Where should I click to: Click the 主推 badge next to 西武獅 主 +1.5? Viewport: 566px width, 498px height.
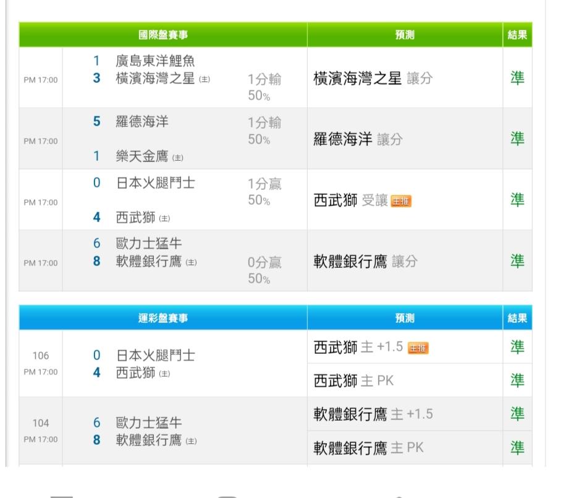(x=418, y=348)
